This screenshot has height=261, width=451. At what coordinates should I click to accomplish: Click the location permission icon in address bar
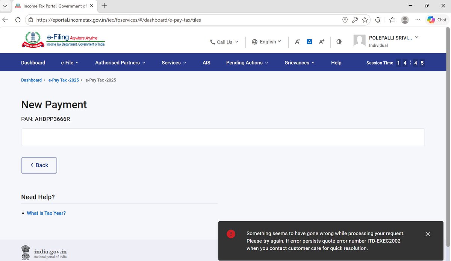(345, 20)
